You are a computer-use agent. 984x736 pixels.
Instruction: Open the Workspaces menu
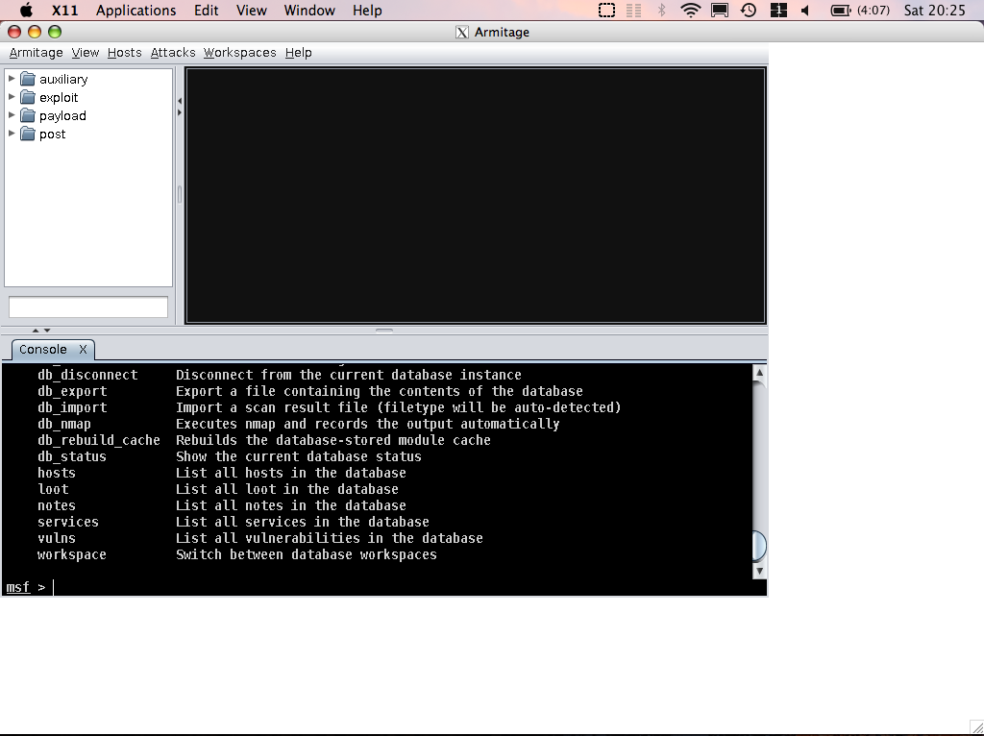tap(239, 53)
